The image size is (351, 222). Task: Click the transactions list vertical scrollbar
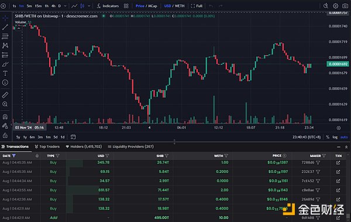(x=348, y=189)
